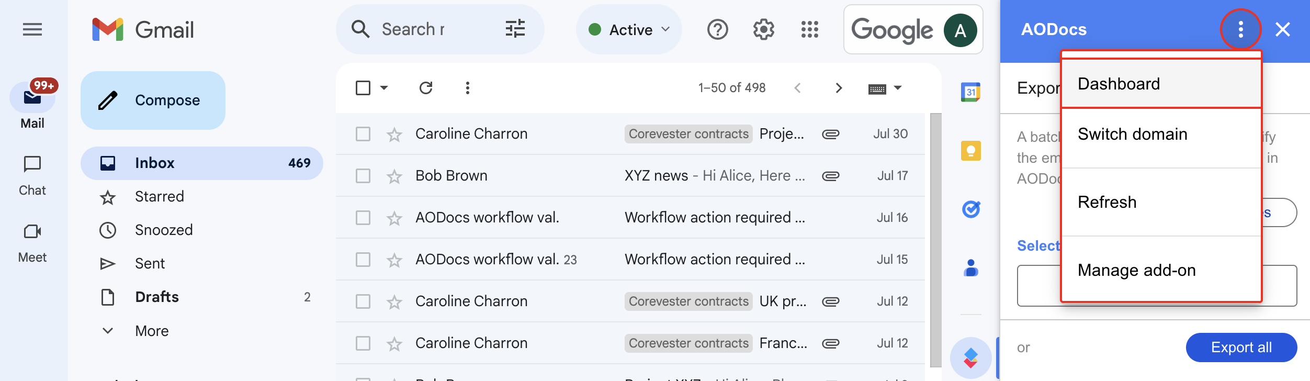The width and height of the screenshot is (1310, 381).
Task: Open Google Calendar side panel icon
Action: click(970, 92)
